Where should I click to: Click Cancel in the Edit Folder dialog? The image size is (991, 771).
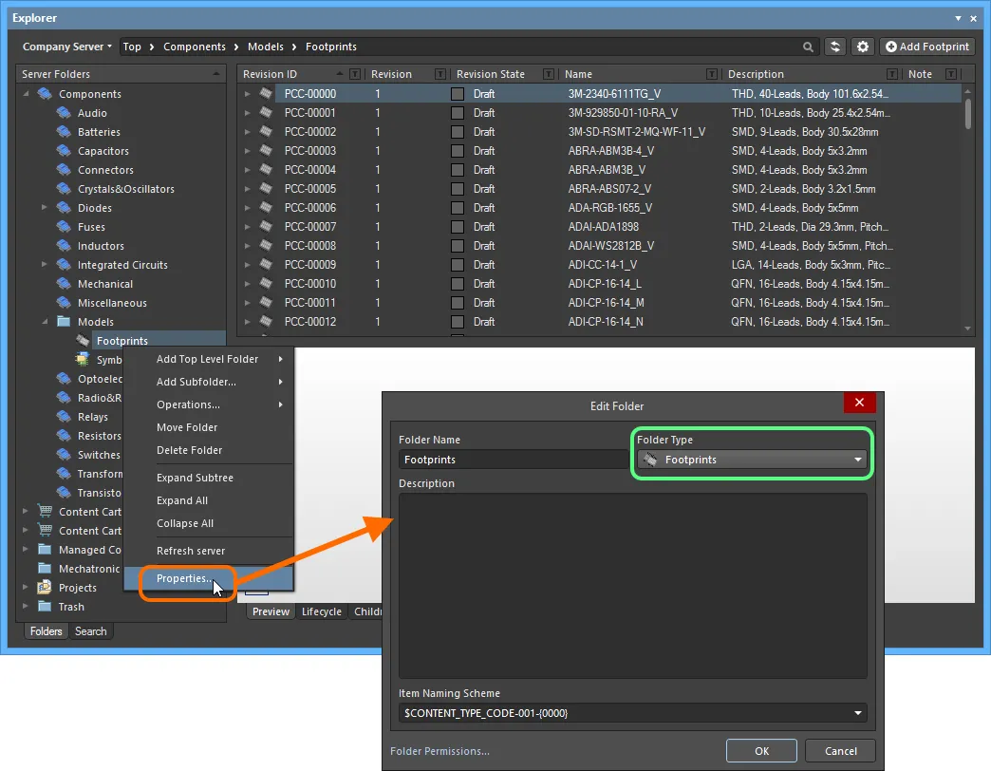click(x=841, y=751)
